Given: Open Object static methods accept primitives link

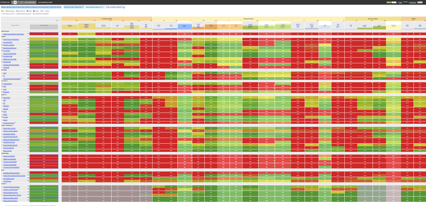Looking at the screenshot, I should 14,175.
